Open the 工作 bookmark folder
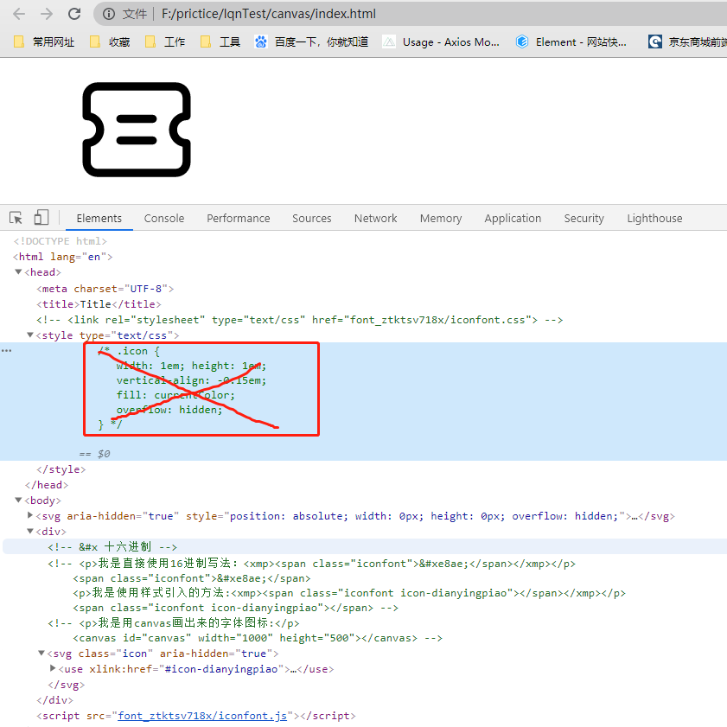Screen dimensions: 727x727 [x=165, y=42]
